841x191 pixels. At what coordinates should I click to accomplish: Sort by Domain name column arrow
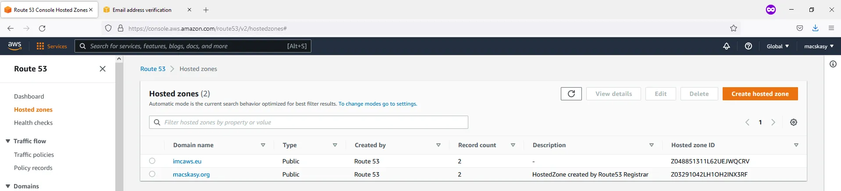click(x=263, y=145)
